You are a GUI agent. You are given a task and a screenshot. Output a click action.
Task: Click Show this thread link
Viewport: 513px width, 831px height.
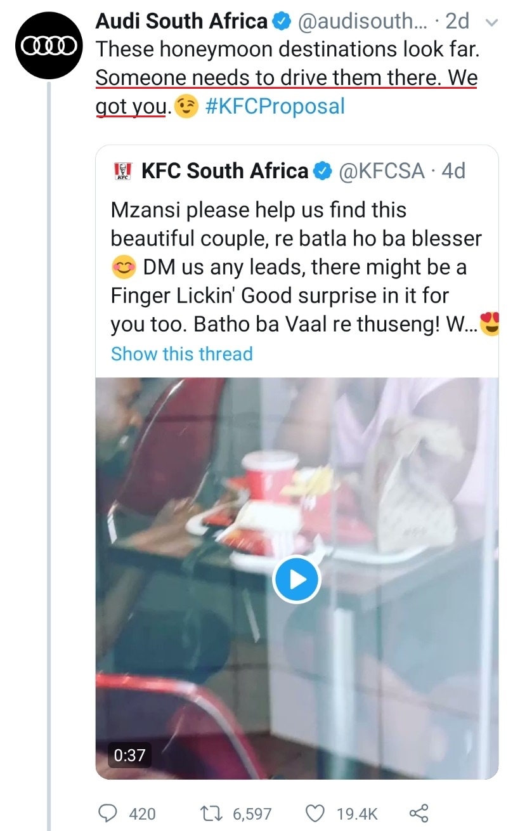click(x=181, y=353)
